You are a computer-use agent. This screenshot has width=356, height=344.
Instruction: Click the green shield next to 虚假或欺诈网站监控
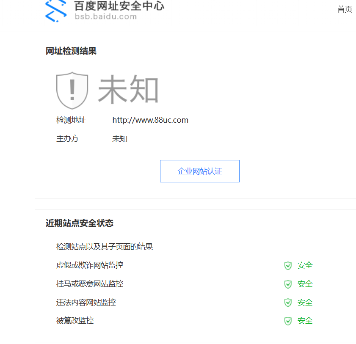[x=288, y=265]
